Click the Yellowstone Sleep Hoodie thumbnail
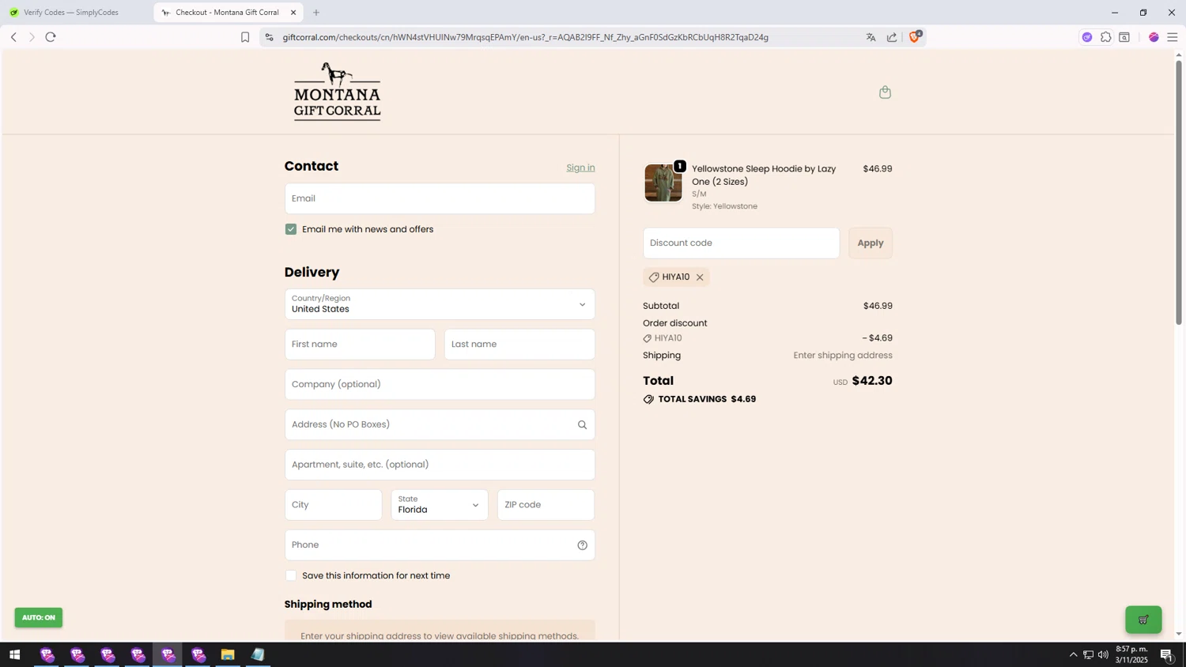 [x=663, y=183]
